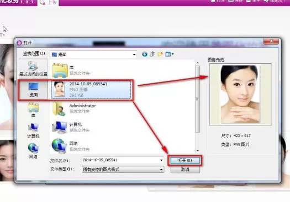Select 桌面 in the places sidebar

pos(33,90)
